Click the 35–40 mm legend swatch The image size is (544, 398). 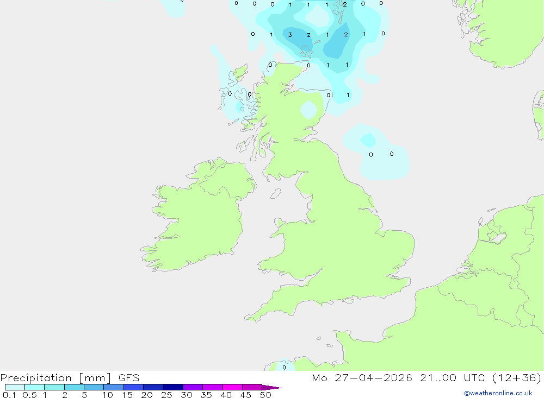213,387
